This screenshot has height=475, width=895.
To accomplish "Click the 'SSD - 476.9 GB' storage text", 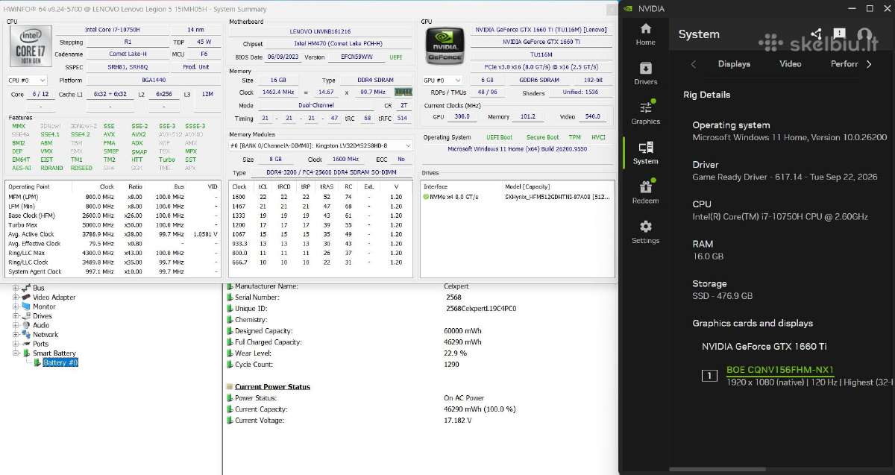I will tap(723, 296).
